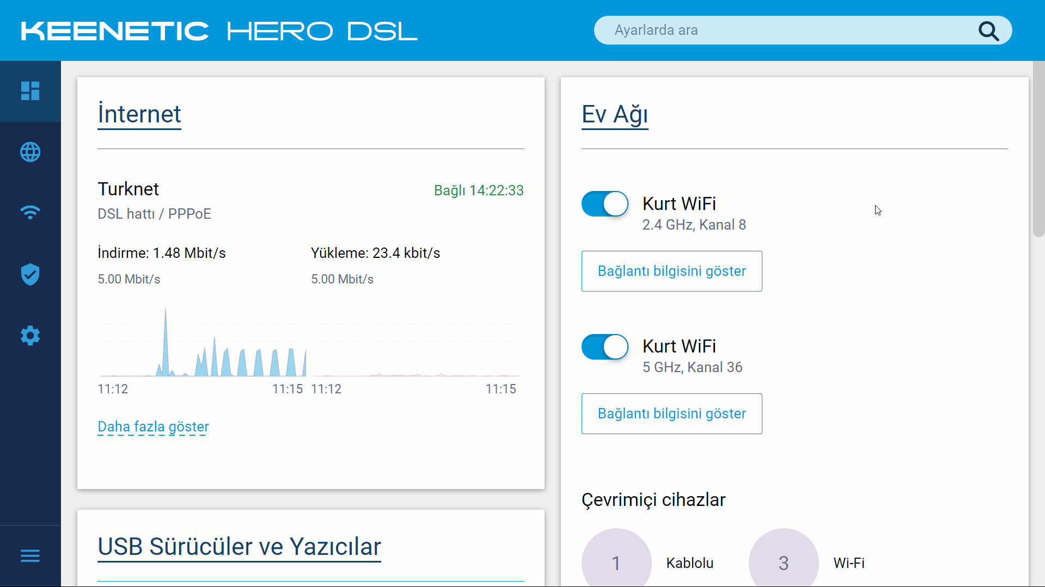
Task: Open the security shield sidebar icon
Action: click(30, 274)
